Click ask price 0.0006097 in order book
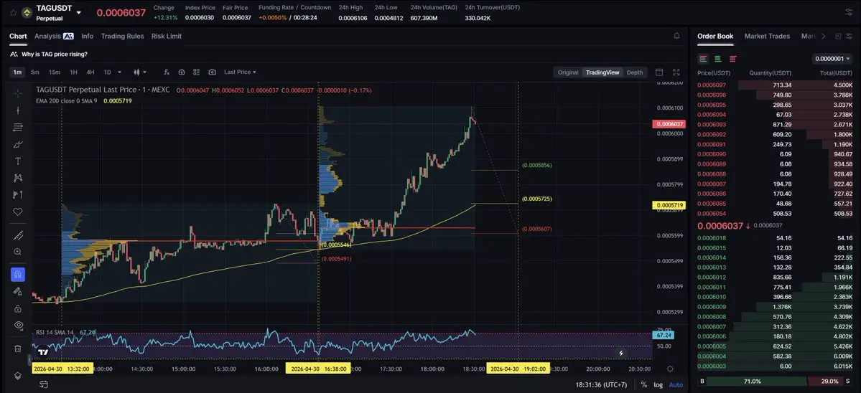The width and height of the screenshot is (861, 393). (x=711, y=85)
